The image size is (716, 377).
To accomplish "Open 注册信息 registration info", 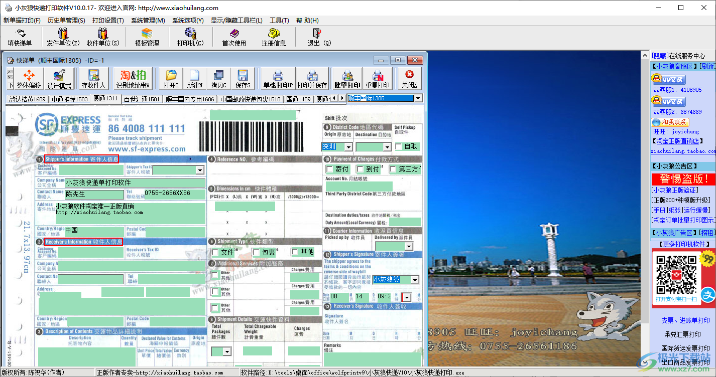I will pos(274,38).
